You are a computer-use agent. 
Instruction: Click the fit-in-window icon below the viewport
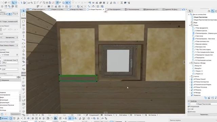[43, 115]
